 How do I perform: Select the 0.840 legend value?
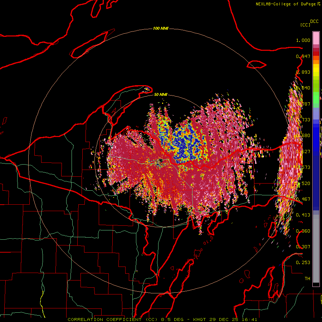pyautogui.click(x=303, y=88)
